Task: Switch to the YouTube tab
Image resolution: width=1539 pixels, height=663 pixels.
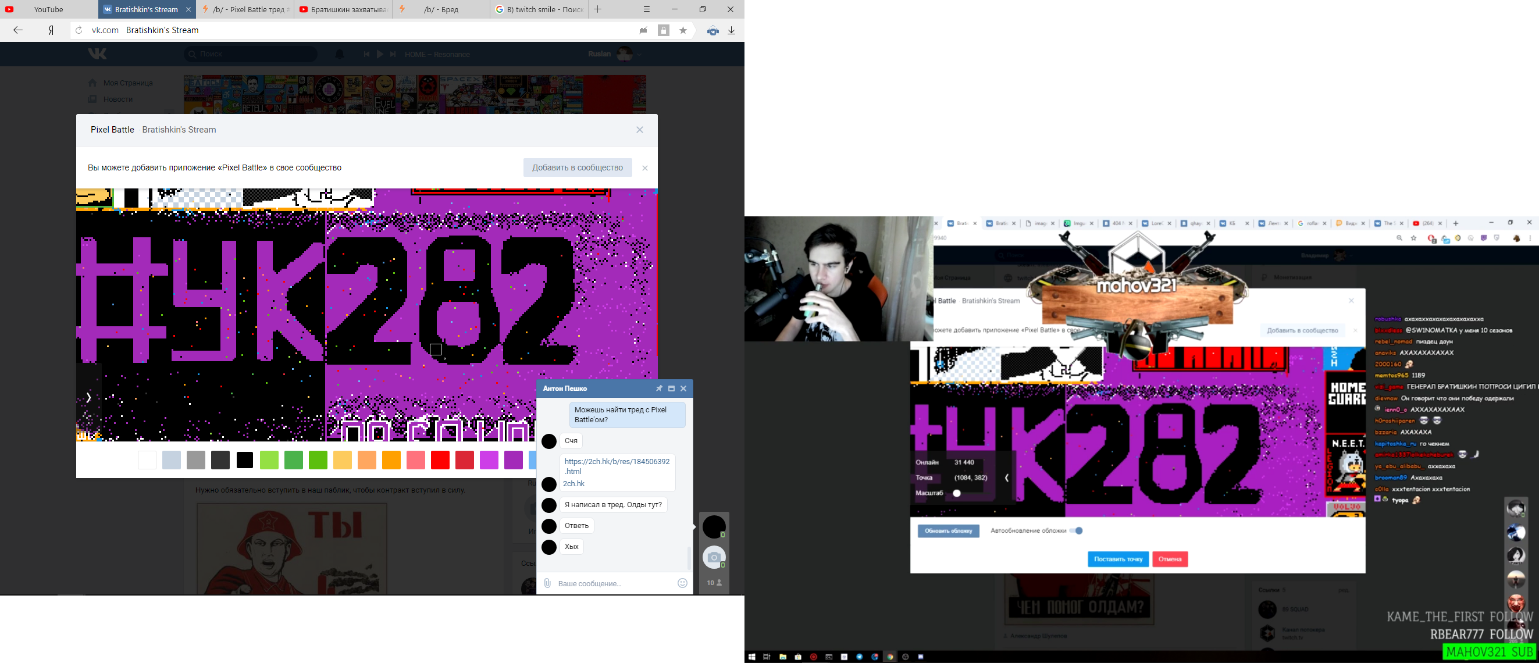Action: pos(49,9)
